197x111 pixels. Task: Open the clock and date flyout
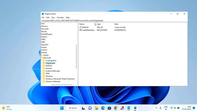pyautogui.click(x=187, y=108)
